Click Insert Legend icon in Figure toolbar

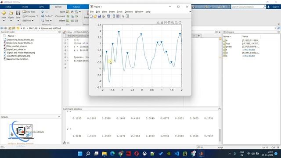(118, 16)
